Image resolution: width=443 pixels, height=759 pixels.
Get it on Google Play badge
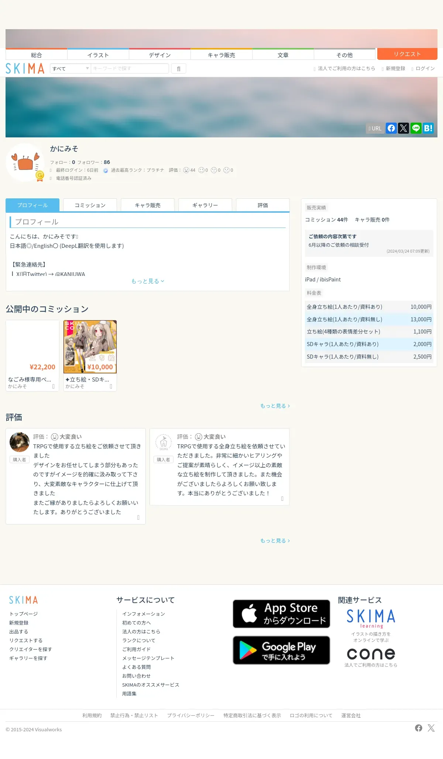pos(281,650)
